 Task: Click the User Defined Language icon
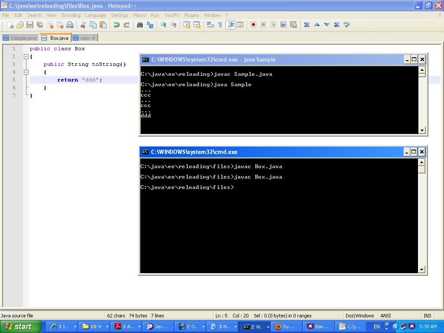(x=240, y=25)
